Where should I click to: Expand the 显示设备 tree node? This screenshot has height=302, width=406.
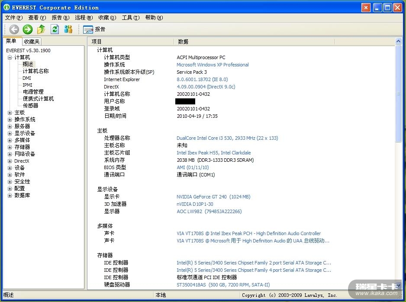[10, 133]
